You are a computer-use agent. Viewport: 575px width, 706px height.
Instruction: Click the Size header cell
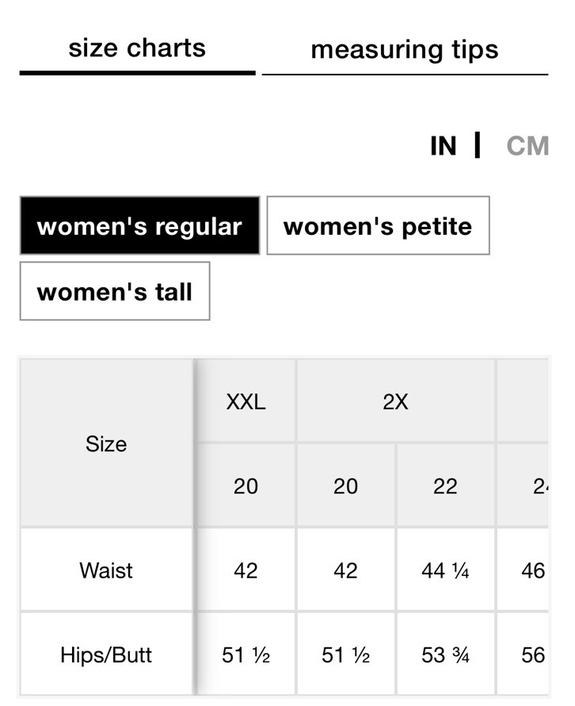click(106, 443)
